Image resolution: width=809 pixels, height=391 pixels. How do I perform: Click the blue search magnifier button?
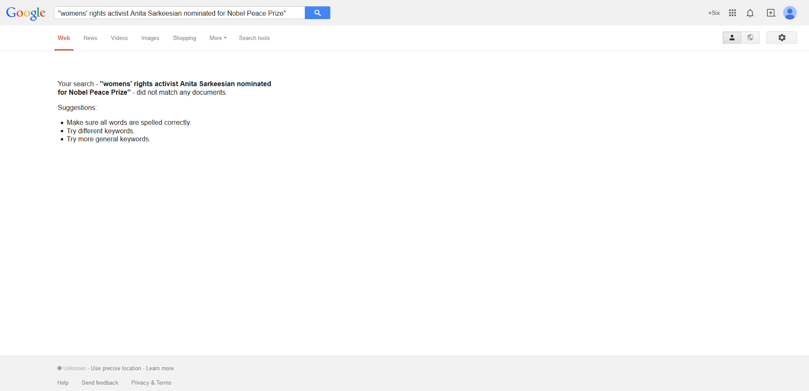[317, 13]
